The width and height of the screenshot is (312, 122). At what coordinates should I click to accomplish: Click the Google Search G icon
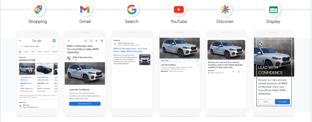pyautogui.click(x=132, y=9)
